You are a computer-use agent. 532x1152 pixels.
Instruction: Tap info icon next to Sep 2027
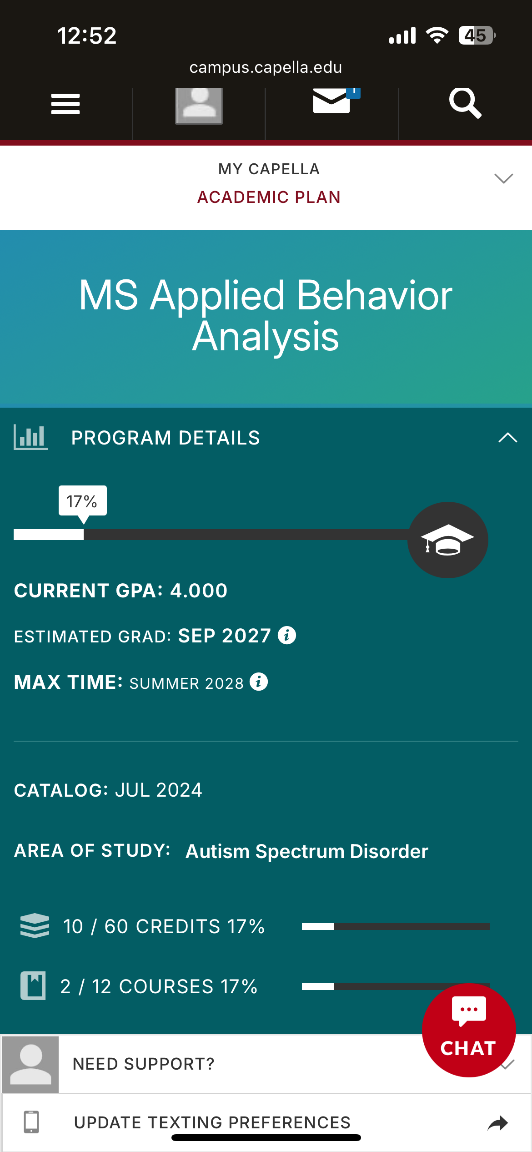tap(287, 635)
